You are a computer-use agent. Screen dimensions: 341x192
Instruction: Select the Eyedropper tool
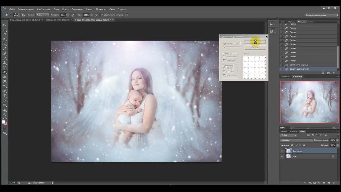click(5, 49)
